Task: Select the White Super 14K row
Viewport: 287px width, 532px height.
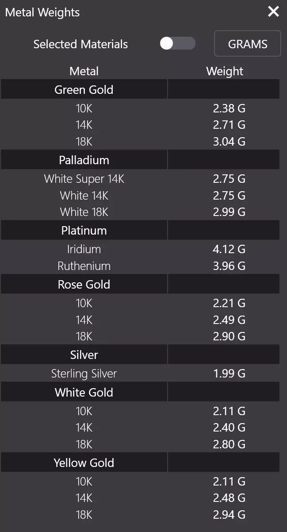Action: point(84,179)
